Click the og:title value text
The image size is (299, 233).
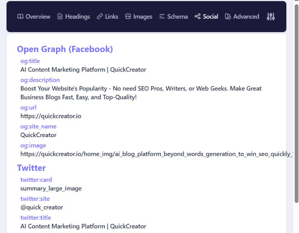point(83,70)
